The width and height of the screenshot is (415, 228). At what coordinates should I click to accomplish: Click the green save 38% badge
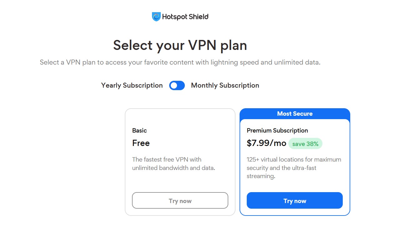[x=305, y=143]
